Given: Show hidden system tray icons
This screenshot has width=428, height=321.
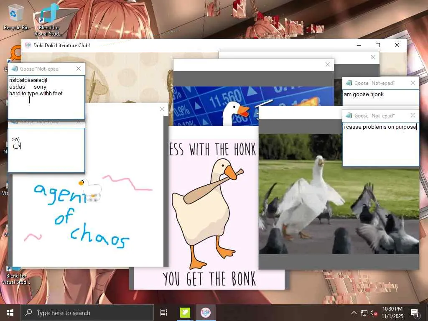Looking at the screenshot, I should click(354, 313).
